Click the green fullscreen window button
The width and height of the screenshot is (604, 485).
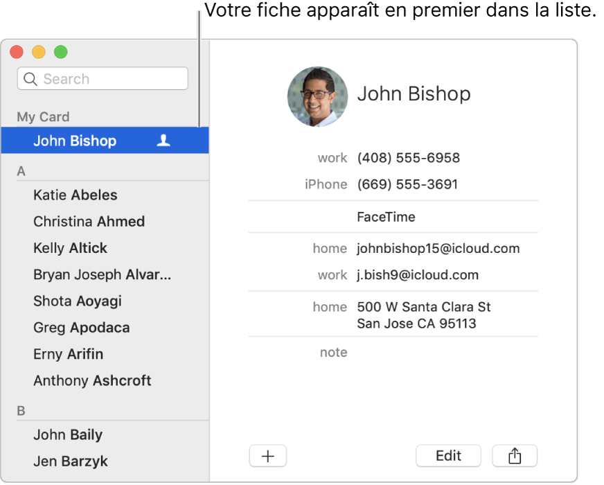click(x=61, y=52)
